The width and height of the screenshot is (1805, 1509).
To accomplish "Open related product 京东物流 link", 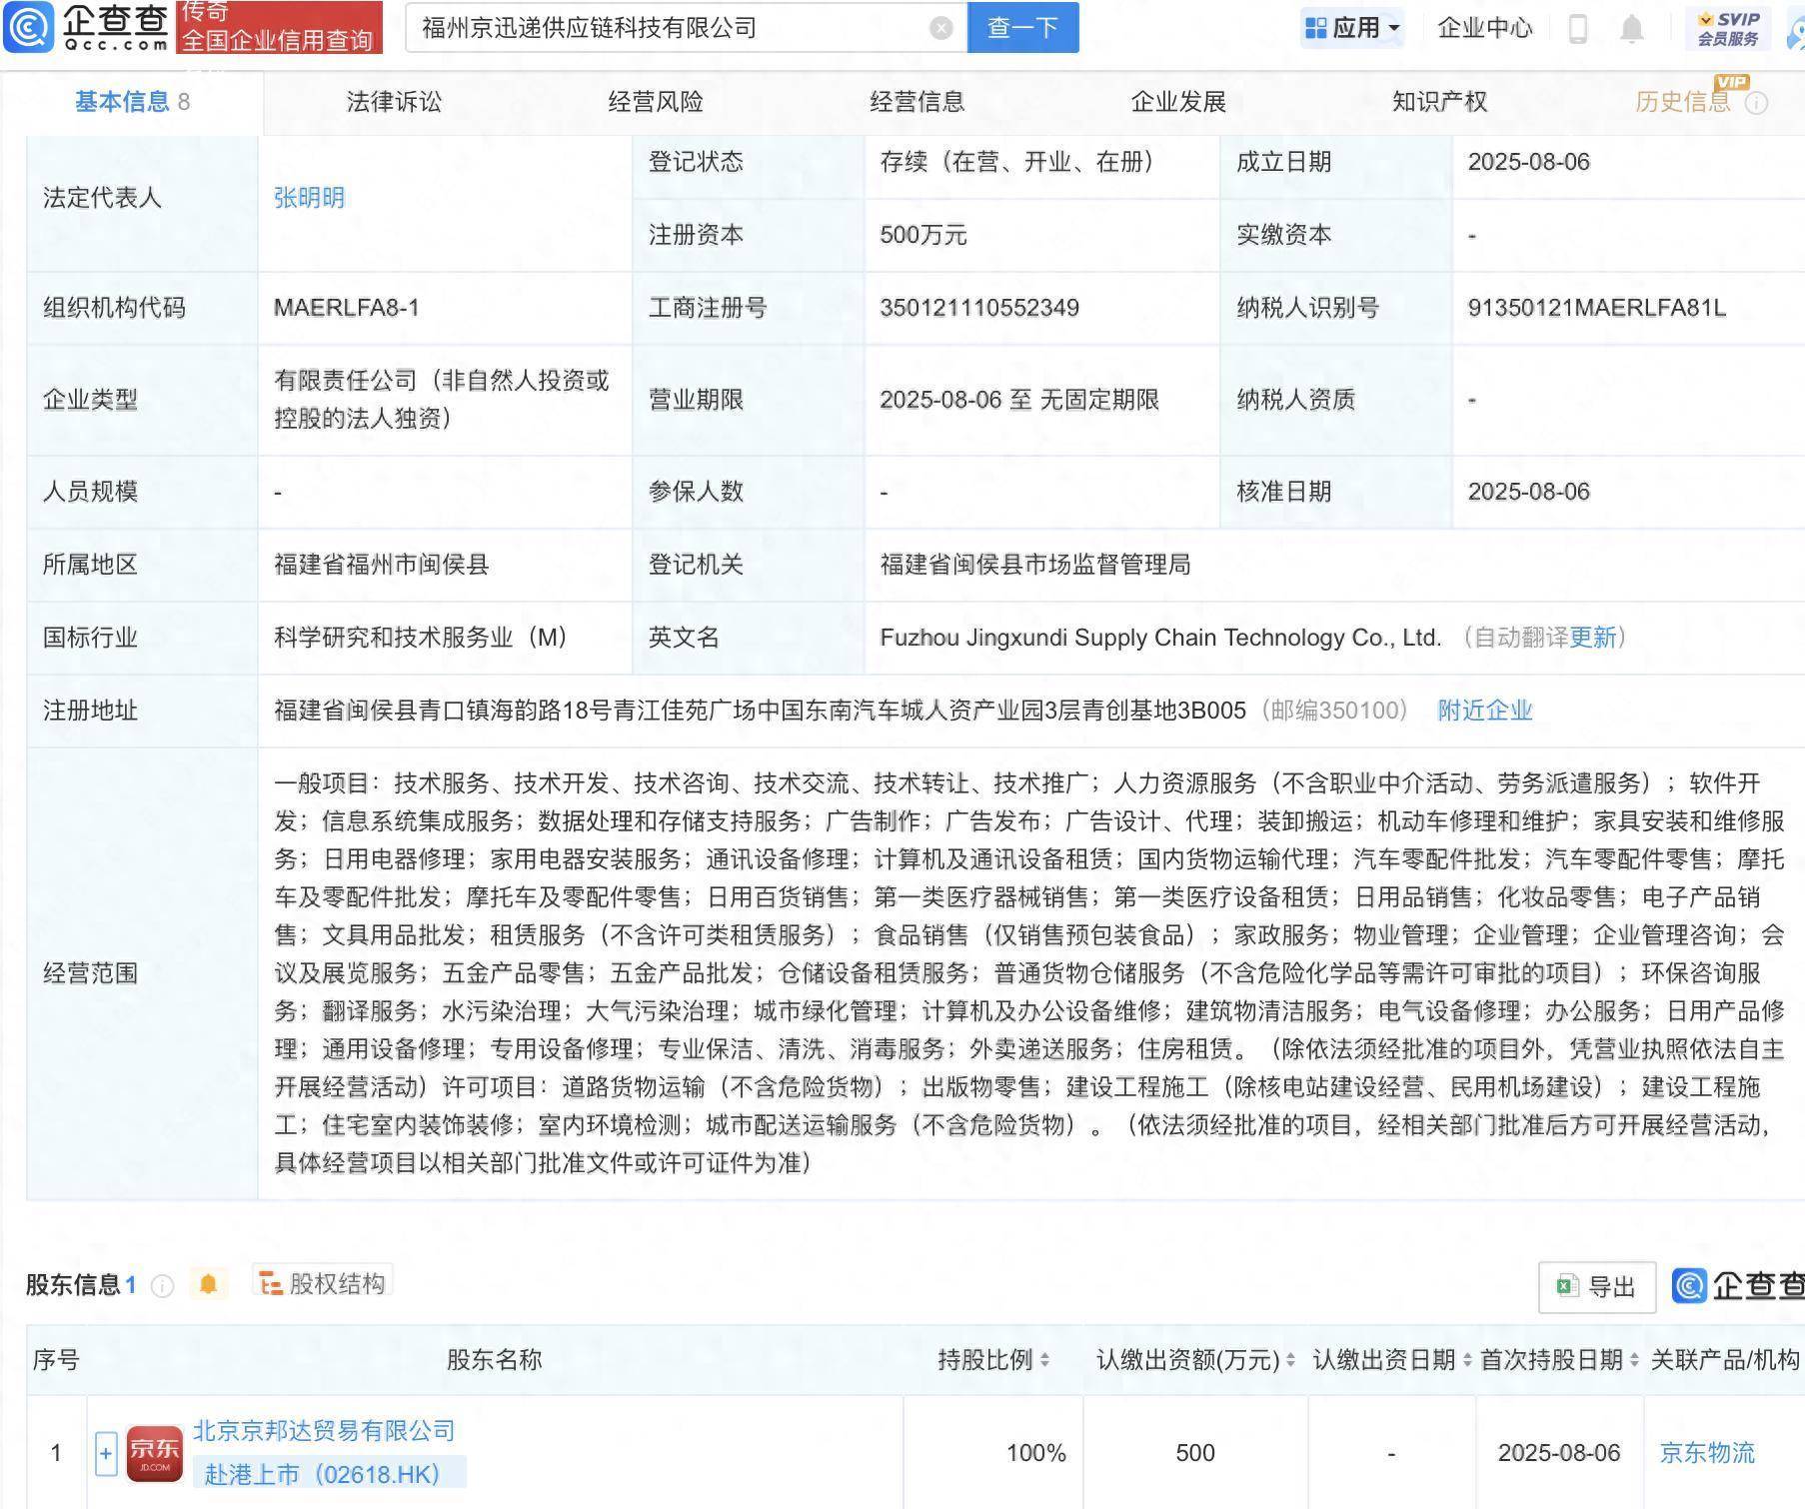I will [x=1707, y=1453].
